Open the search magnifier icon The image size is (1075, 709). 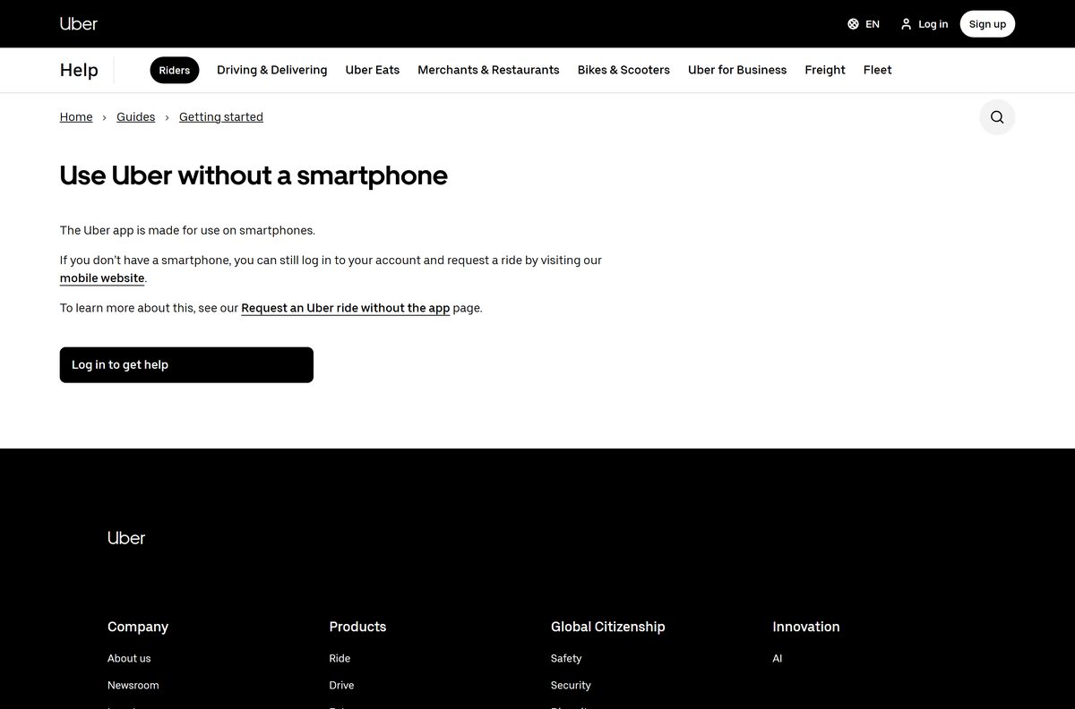click(997, 117)
